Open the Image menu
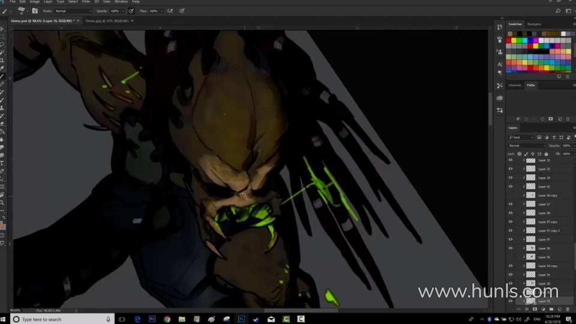The height and width of the screenshot is (324, 576). click(35, 2)
